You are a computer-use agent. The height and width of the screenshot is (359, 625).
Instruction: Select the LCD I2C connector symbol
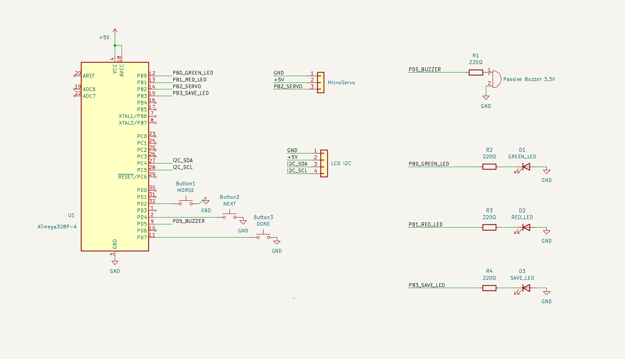[324, 163]
